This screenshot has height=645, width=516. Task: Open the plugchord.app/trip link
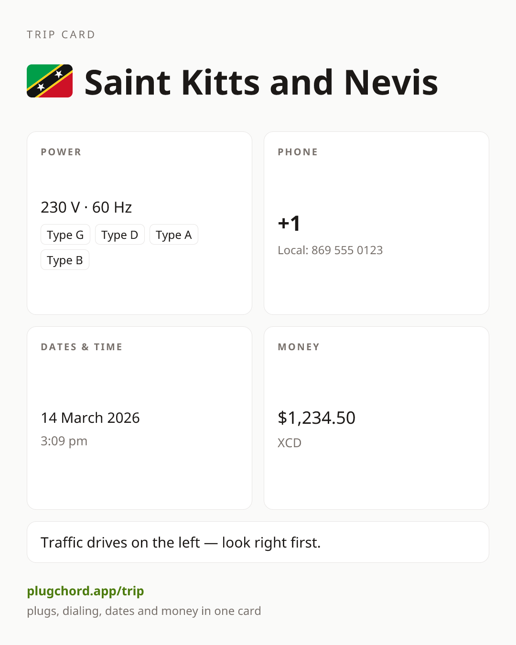86,591
